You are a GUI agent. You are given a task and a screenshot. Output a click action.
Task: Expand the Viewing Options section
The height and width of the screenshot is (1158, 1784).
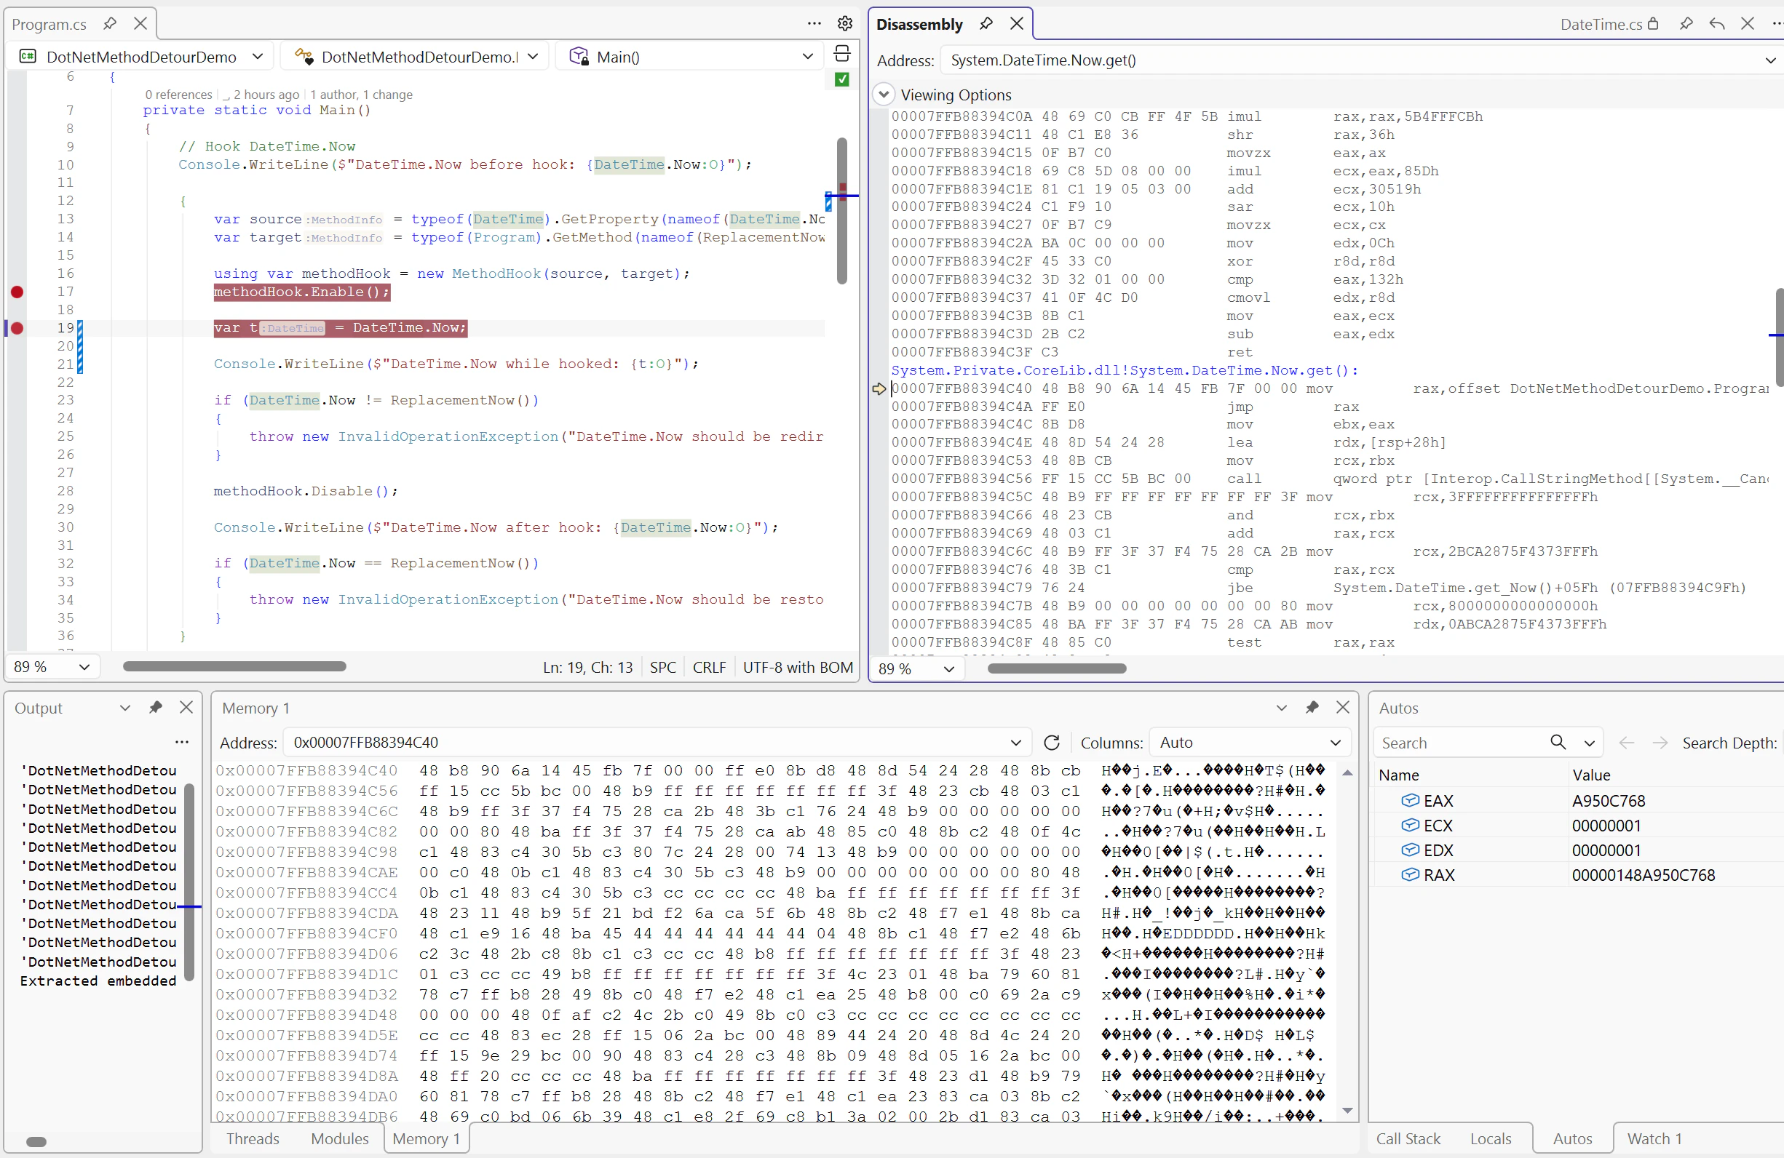tap(884, 95)
